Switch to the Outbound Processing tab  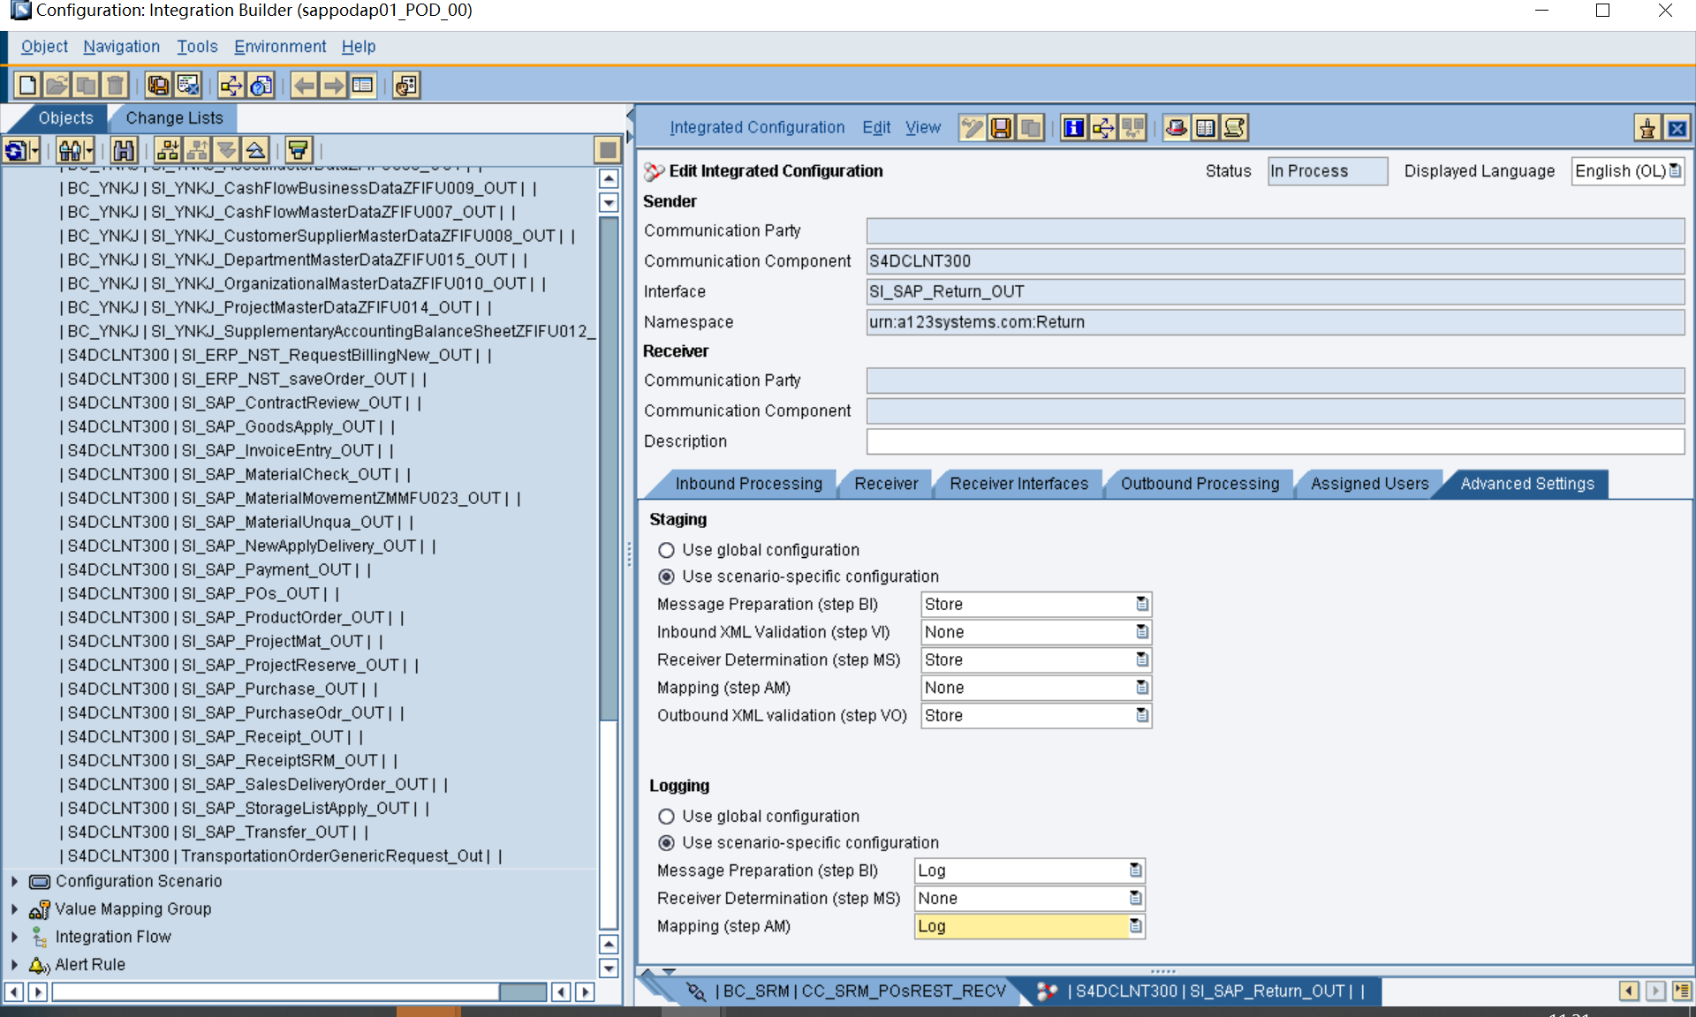point(1200,484)
